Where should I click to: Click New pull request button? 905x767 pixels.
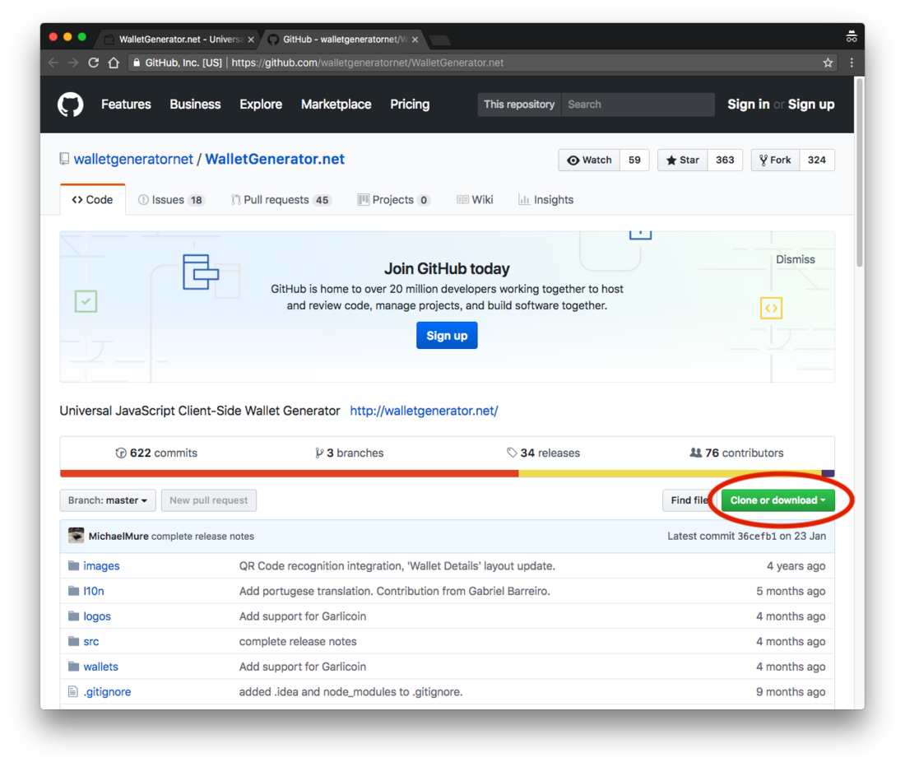pos(208,500)
